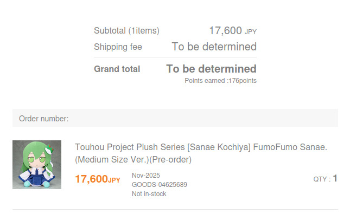Click the small JPY label beside subtotal

[251, 32]
